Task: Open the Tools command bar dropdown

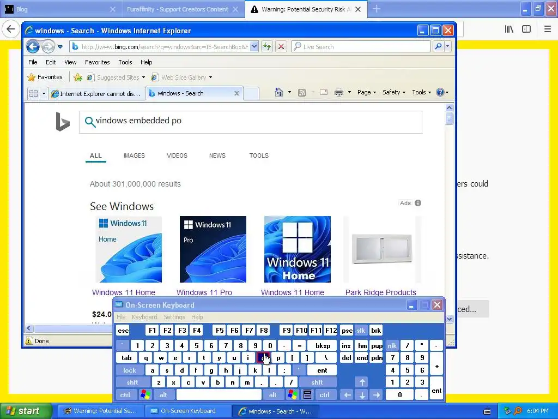Action: pyautogui.click(x=421, y=92)
